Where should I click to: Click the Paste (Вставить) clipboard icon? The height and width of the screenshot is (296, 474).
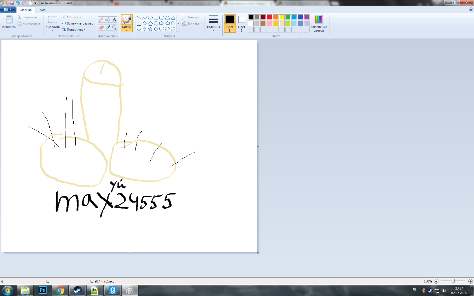tap(9, 19)
